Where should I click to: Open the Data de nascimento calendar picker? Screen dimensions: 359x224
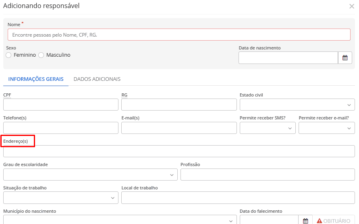click(x=345, y=58)
